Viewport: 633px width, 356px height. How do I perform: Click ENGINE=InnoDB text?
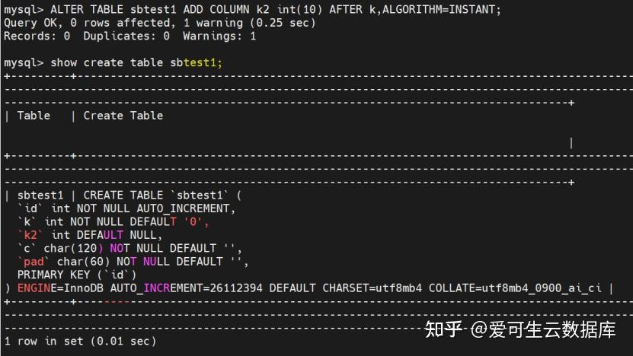60,288
